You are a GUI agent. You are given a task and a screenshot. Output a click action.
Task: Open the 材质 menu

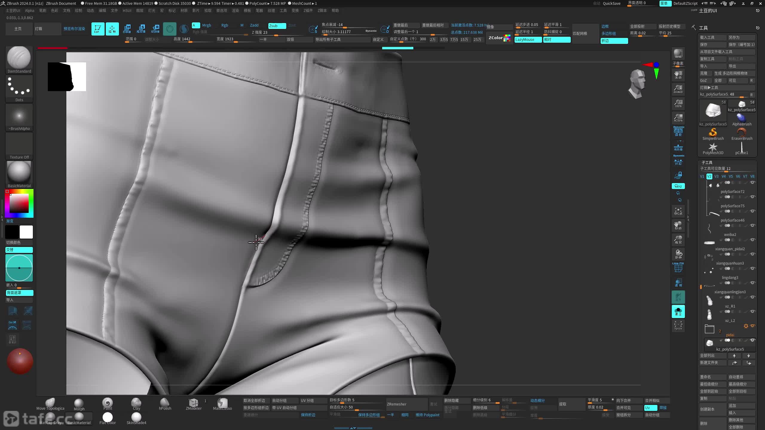click(x=184, y=10)
